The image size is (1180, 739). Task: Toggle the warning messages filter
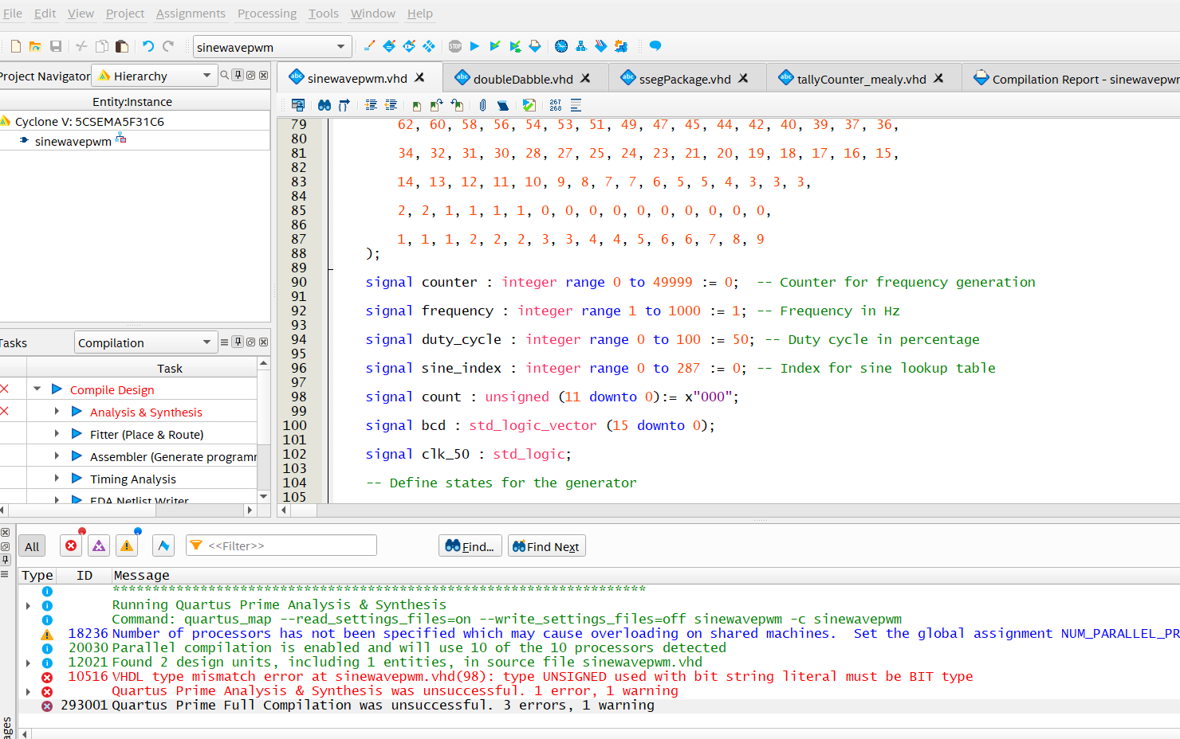(x=126, y=545)
